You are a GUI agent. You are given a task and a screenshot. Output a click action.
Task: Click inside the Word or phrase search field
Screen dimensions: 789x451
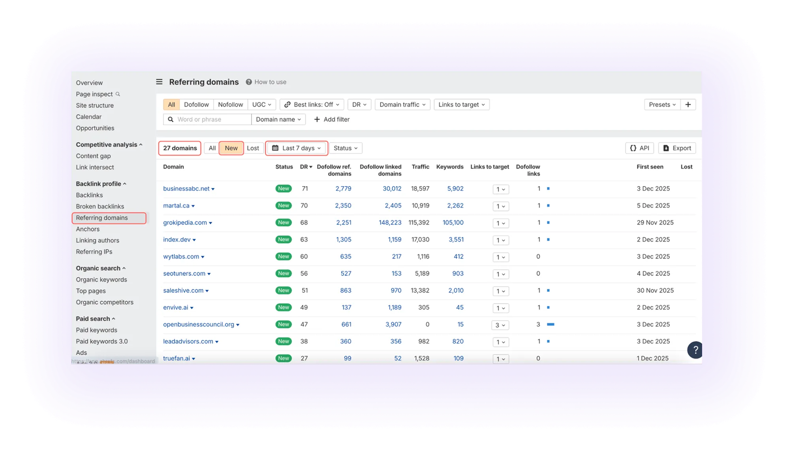(x=205, y=119)
